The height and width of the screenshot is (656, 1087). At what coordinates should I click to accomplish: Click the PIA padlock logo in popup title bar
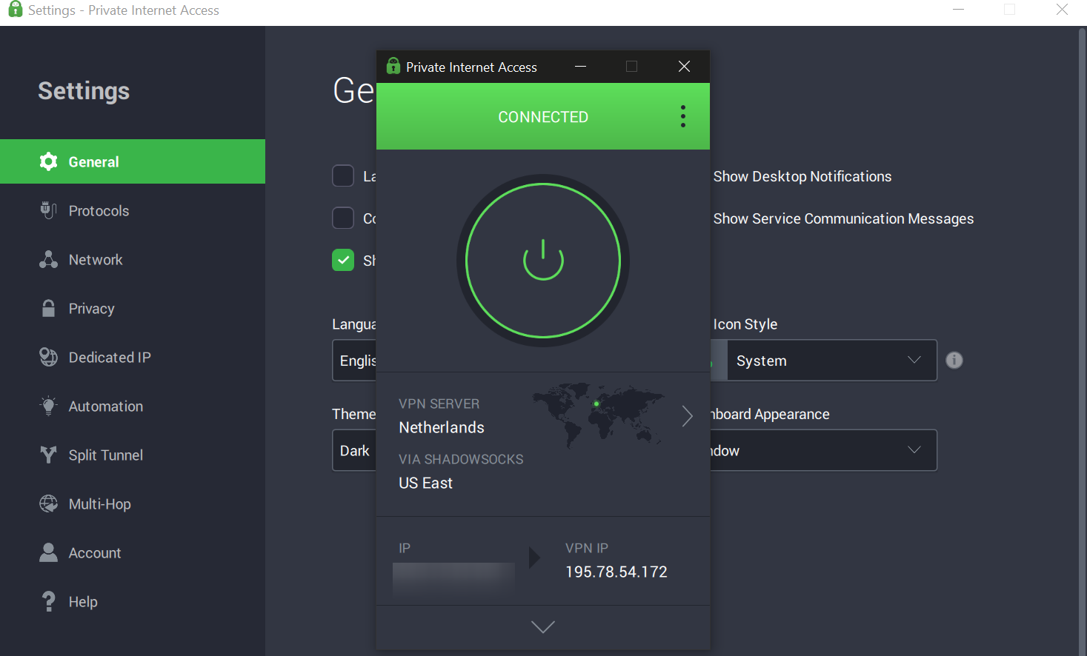393,66
